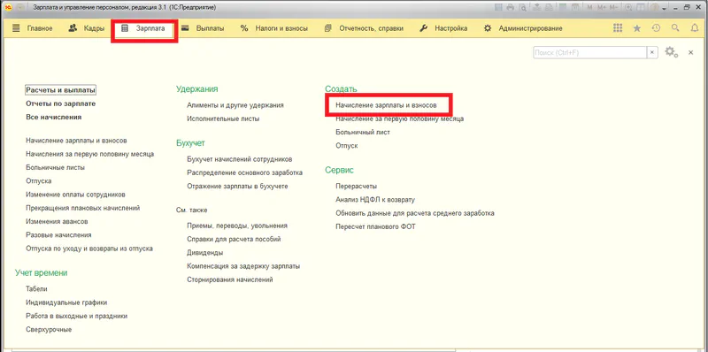Open Сверхурочные
Screen dimensions: 708x352
click(x=49, y=329)
